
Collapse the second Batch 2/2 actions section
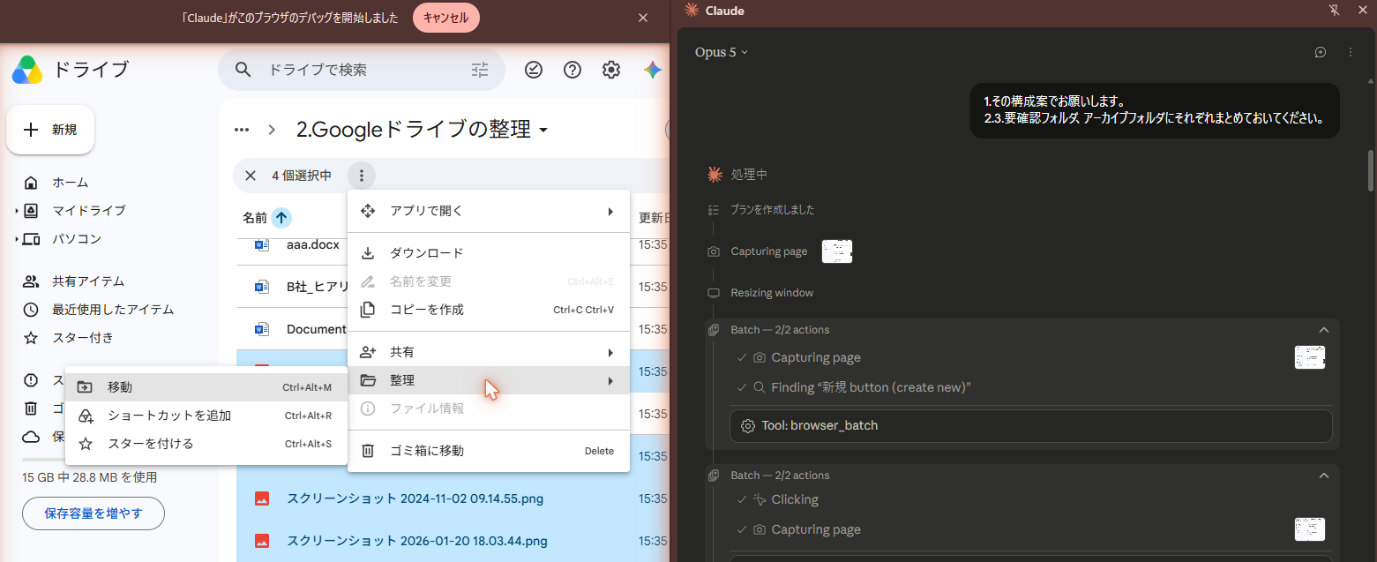(x=1323, y=476)
